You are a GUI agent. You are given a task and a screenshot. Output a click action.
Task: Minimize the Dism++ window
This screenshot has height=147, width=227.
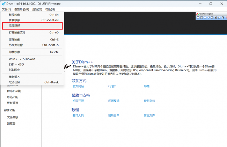click(200, 4)
